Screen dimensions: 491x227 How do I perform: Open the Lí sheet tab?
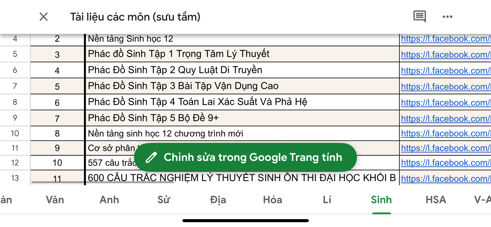(327, 200)
